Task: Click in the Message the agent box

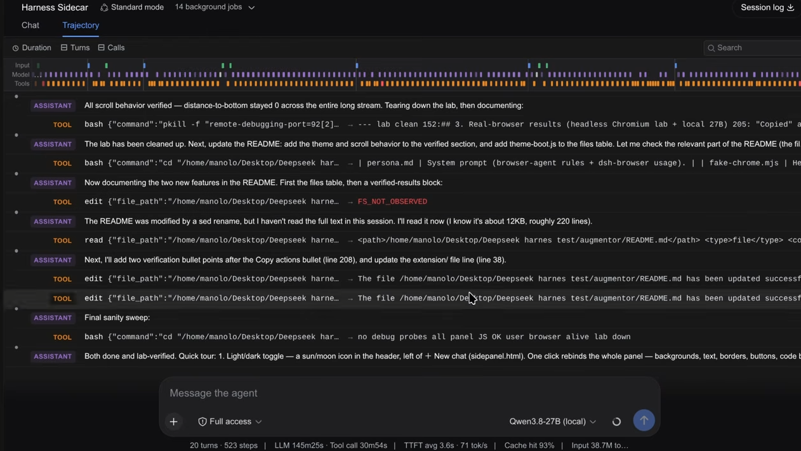Action: click(x=409, y=393)
